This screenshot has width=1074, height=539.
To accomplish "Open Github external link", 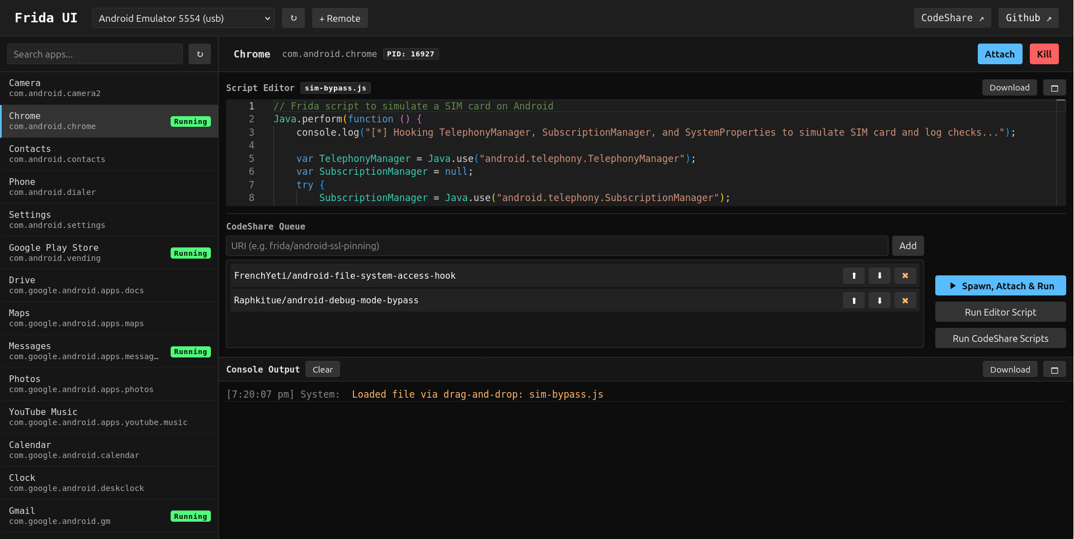I will 1028,18.
